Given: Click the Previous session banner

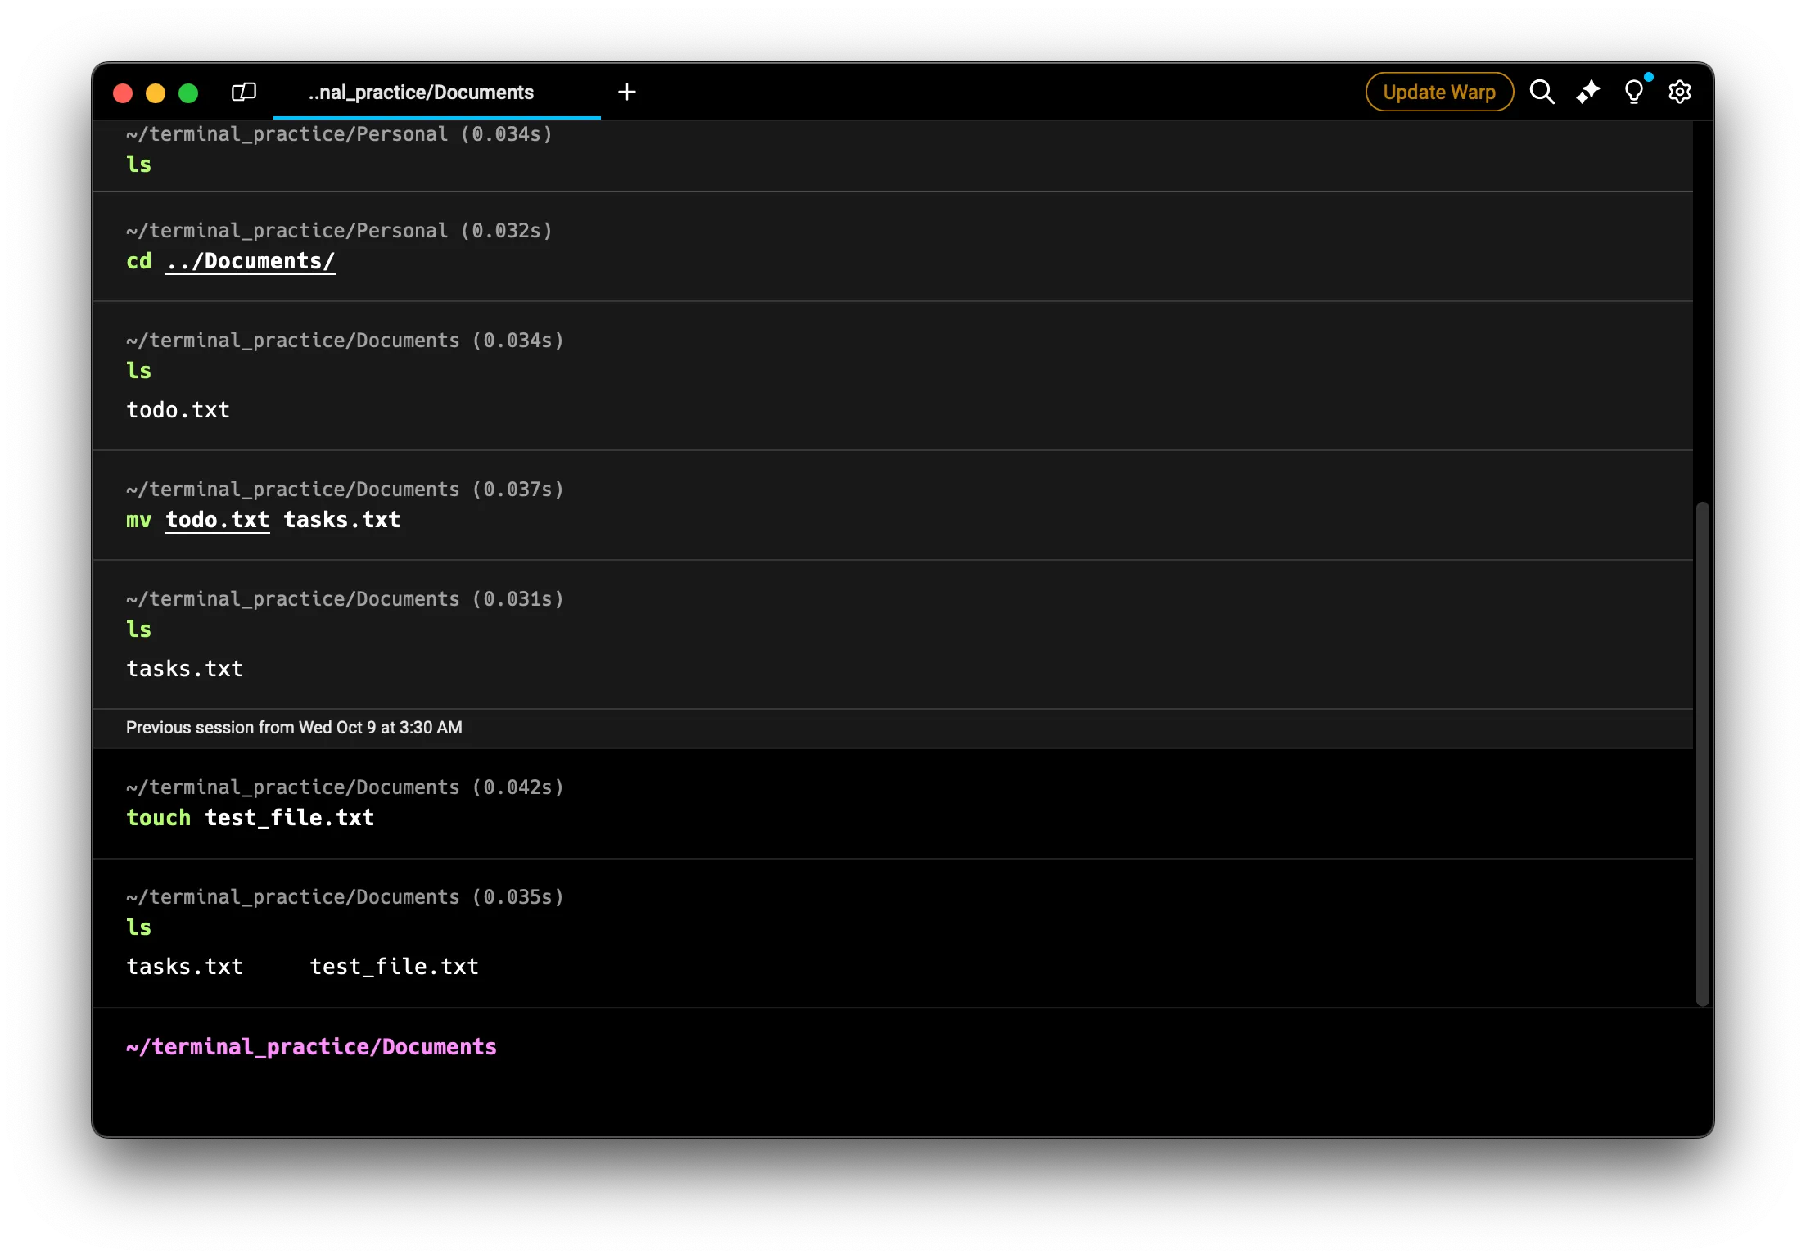Looking at the screenshot, I should point(294,728).
